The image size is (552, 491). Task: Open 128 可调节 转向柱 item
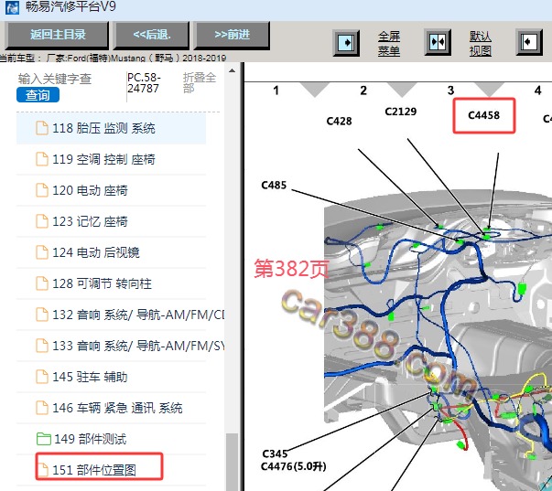(x=112, y=283)
